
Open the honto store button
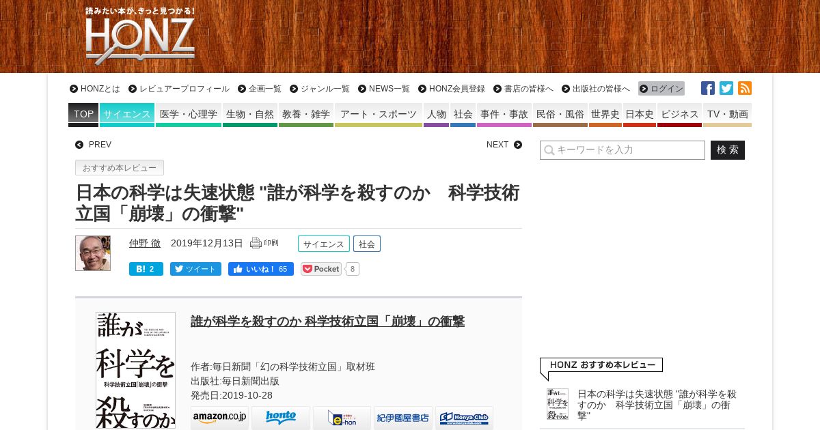(x=281, y=418)
